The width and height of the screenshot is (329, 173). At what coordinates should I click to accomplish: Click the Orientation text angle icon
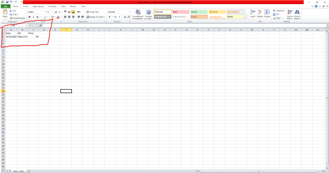[x=79, y=12]
